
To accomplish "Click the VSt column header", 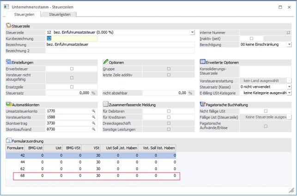I will pos(95,148).
